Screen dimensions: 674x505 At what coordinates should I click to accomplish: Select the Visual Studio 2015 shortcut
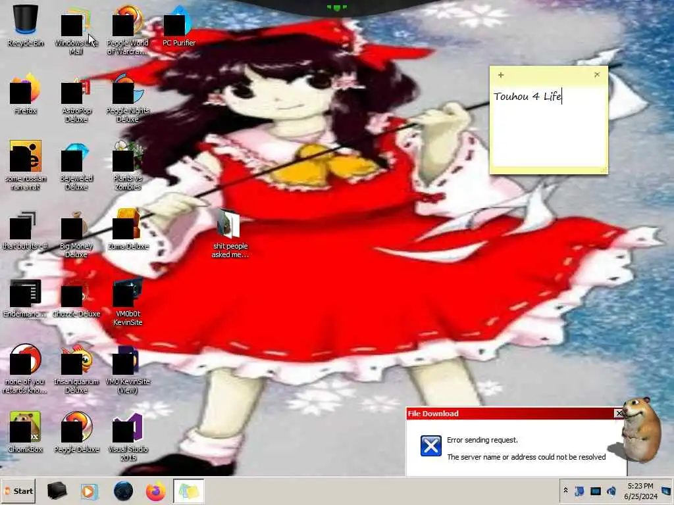[128, 437]
